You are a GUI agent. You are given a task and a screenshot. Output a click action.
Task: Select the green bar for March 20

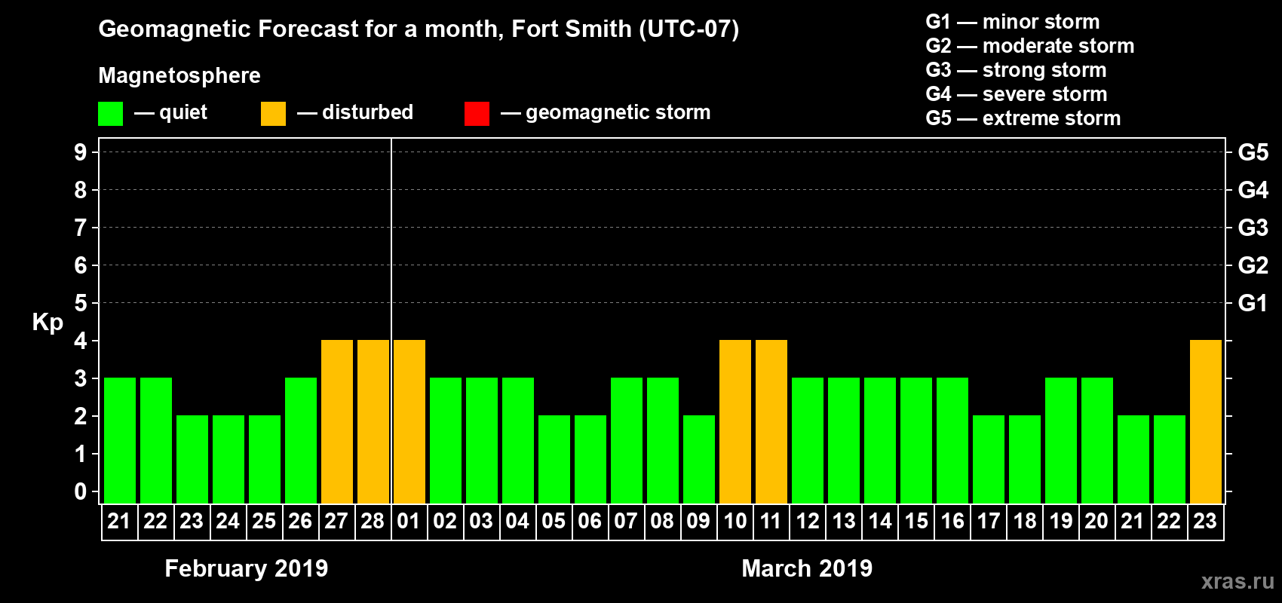tap(1097, 441)
